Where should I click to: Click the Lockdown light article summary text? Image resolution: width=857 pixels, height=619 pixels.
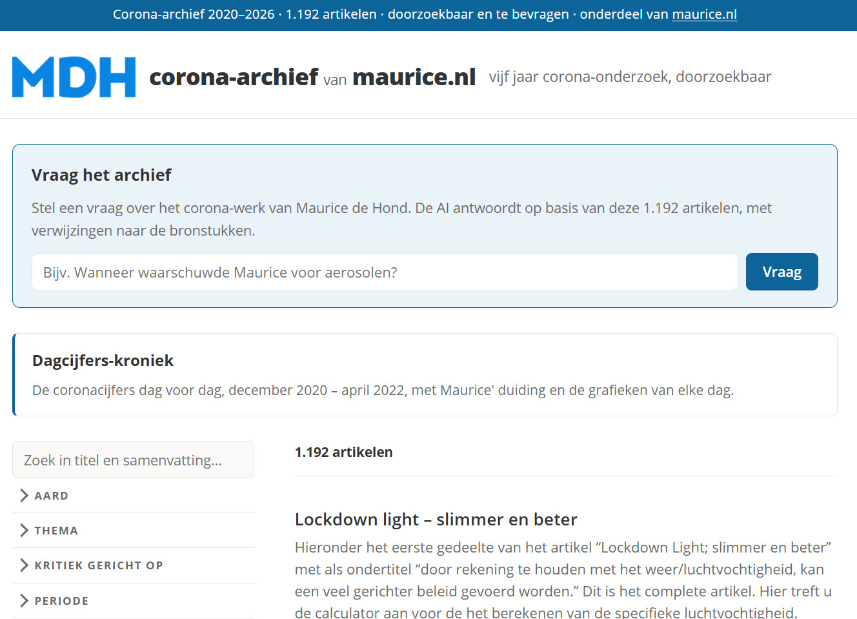point(563,580)
